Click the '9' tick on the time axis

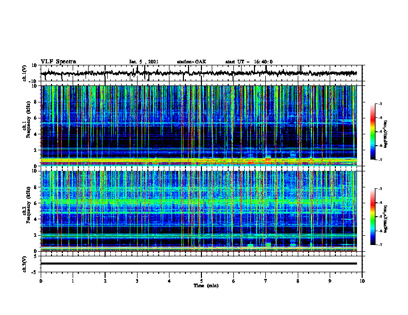[330, 281]
